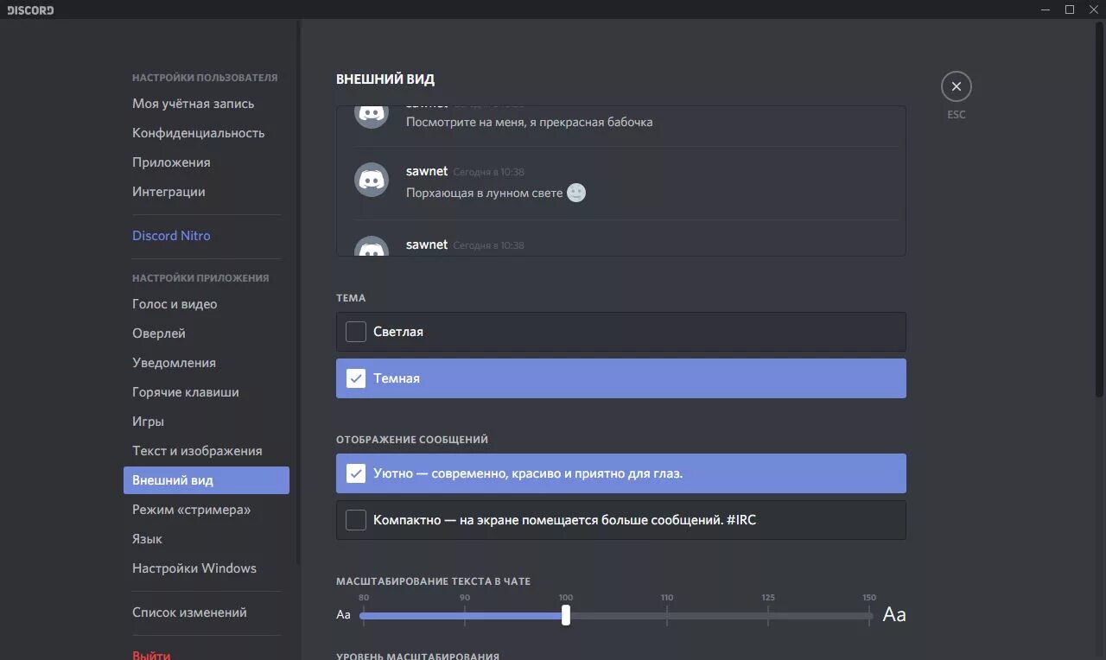Set chat text scaling to 125 mark
The image size is (1106, 660).
[x=768, y=615]
